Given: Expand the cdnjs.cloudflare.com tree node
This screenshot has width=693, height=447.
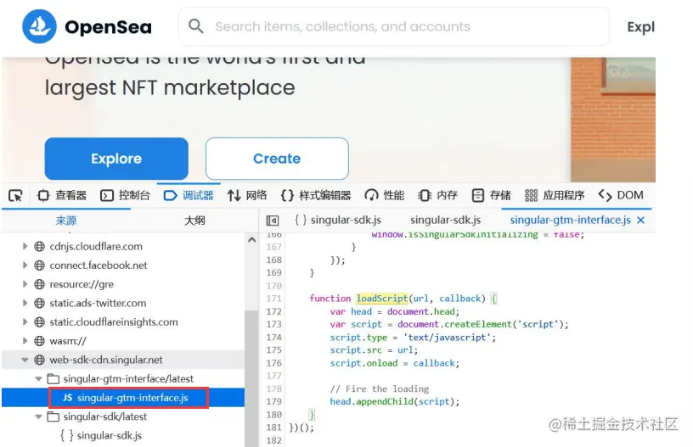Looking at the screenshot, I should click(x=25, y=246).
